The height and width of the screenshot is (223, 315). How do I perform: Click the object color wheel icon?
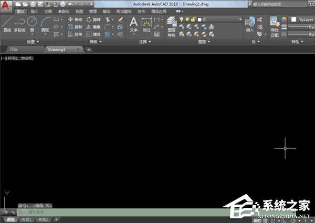pyautogui.click(x=284, y=19)
